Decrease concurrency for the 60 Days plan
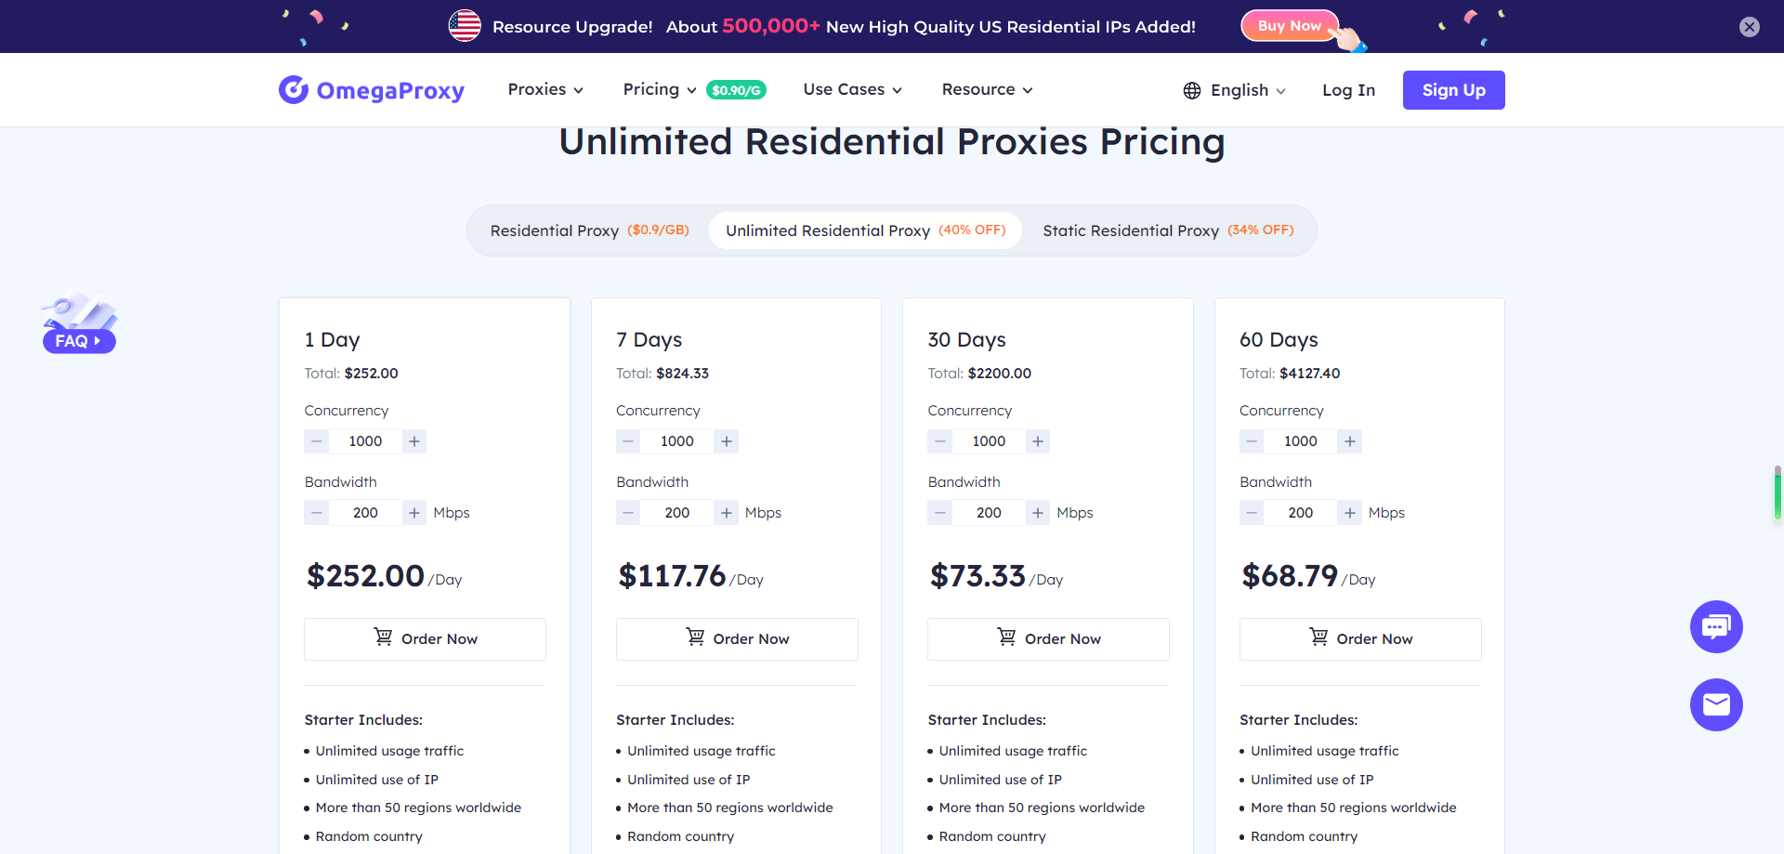Screen dimensions: 1784x854 1252,441
